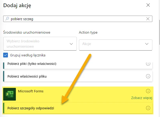Show info for Pobierz szczegóły odpowiedzi

pyautogui.click(x=148, y=108)
